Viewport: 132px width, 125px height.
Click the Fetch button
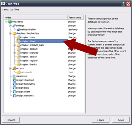(x=121, y=120)
